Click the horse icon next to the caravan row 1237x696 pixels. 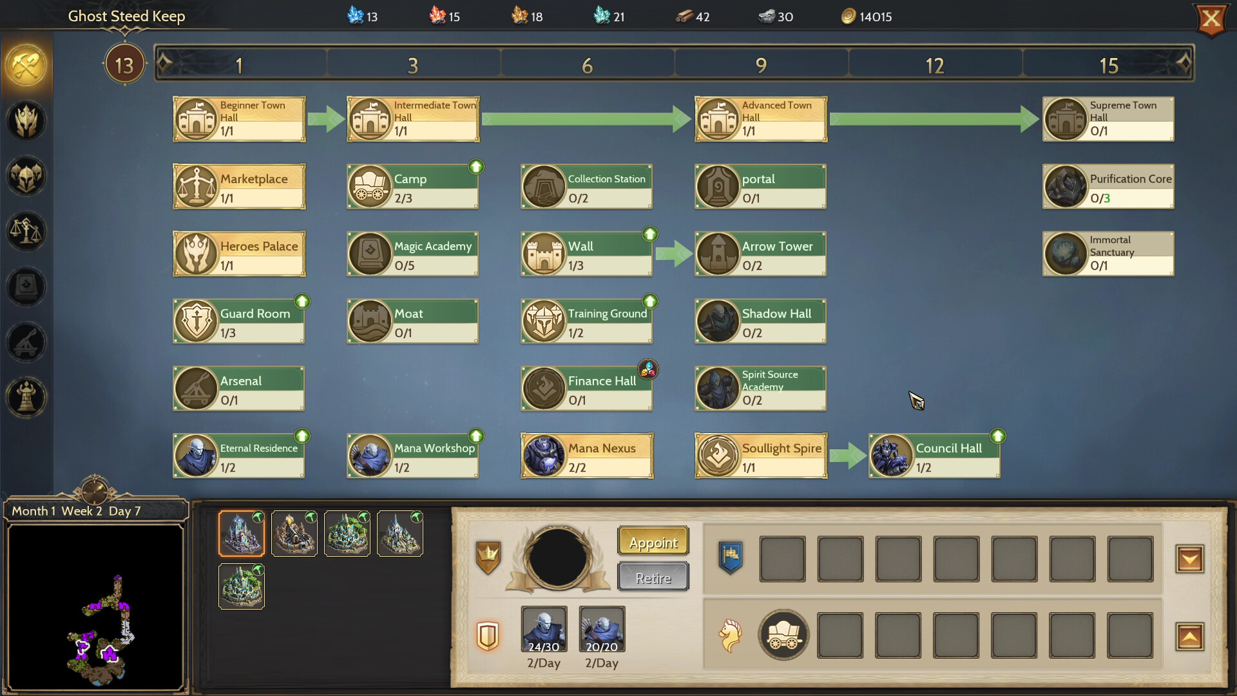point(729,635)
